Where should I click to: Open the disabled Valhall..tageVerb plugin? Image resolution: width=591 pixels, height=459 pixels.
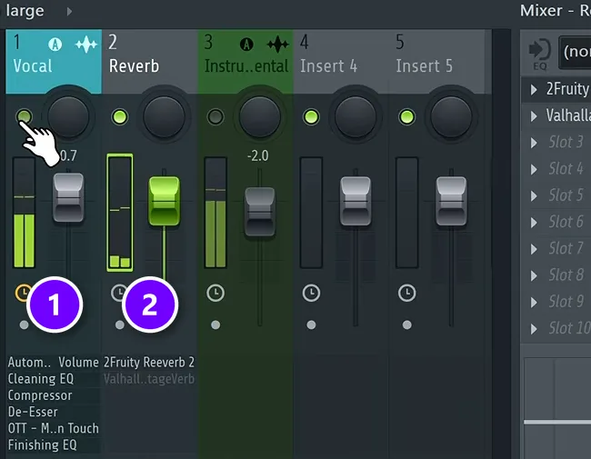[149, 379]
